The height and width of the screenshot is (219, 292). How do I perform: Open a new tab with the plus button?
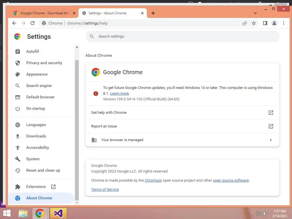coord(153,13)
